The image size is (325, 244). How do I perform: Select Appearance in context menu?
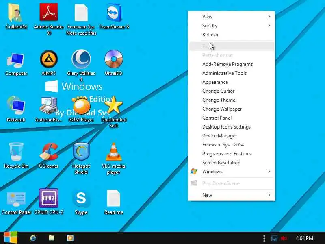[x=232, y=82]
